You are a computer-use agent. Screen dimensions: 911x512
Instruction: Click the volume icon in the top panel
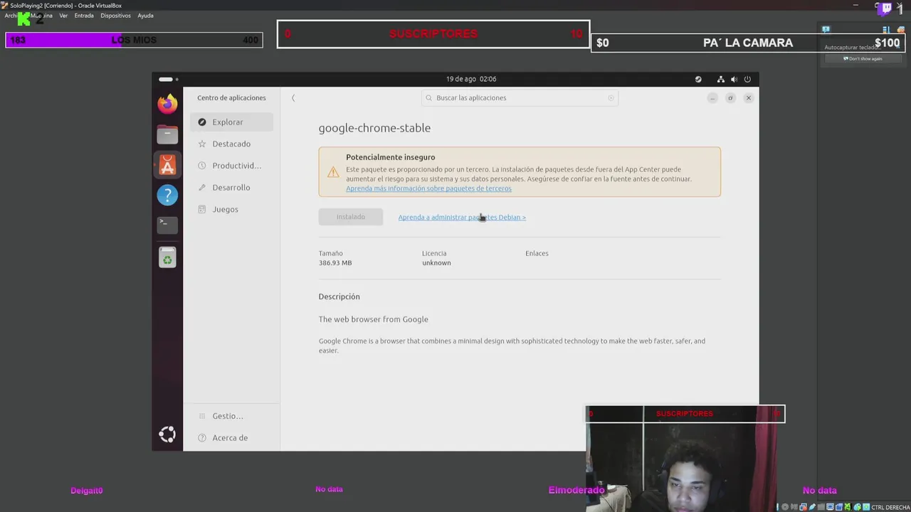coord(734,79)
